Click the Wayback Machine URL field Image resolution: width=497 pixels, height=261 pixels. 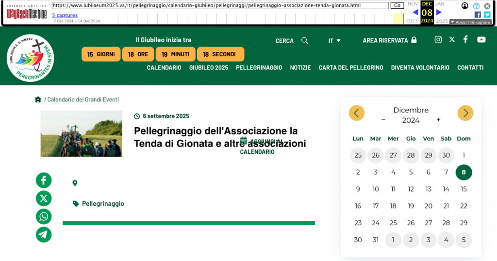(219, 5)
